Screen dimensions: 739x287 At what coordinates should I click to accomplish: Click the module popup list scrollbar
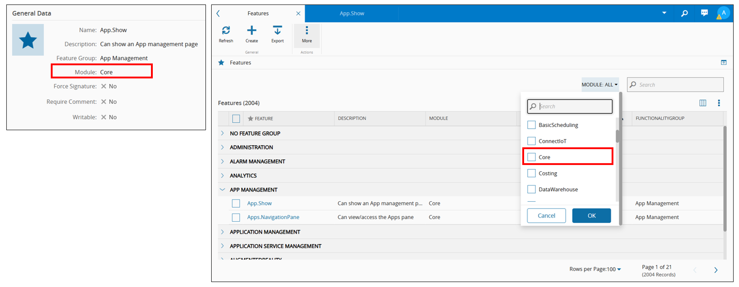(x=617, y=136)
